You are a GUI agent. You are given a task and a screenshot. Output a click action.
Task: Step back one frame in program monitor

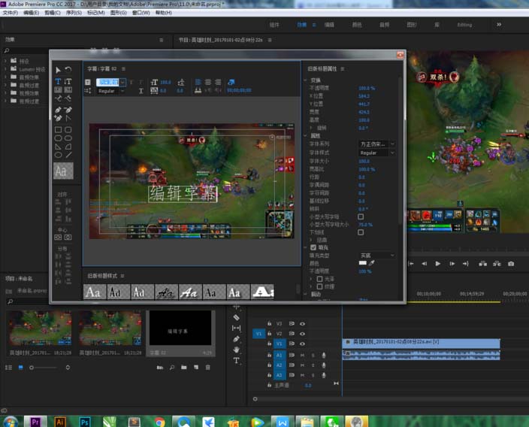coord(424,264)
